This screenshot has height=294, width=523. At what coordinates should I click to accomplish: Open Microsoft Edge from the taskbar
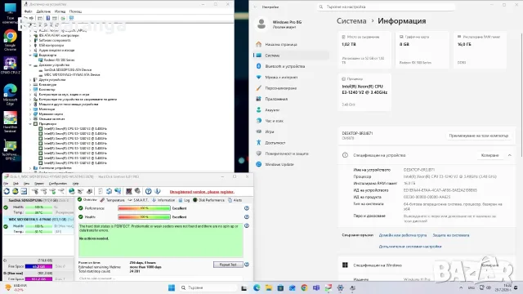[257, 287]
